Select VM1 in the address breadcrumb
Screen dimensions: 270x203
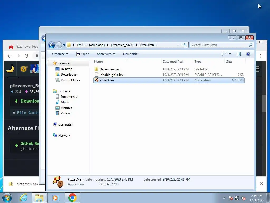point(80,45)
